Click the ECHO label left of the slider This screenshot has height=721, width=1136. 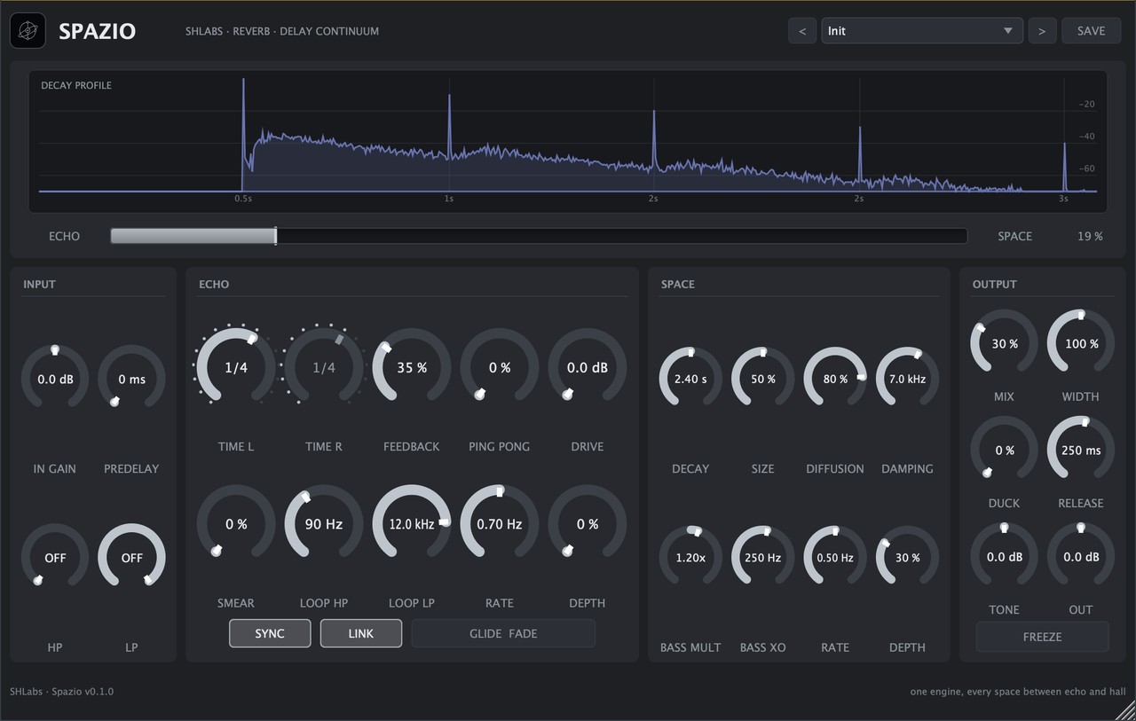64,236
